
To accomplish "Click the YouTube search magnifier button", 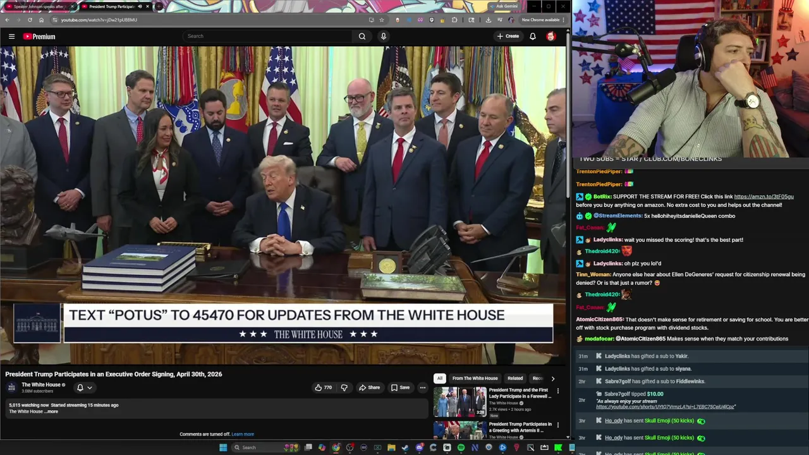I will tap(362, 36).
